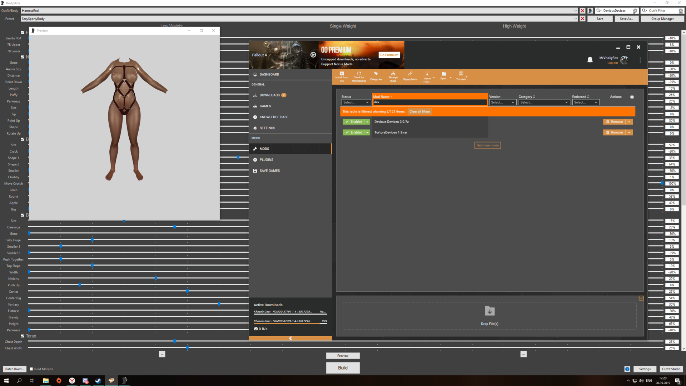Open the Category filter dropdown
The height and width of the screenshot is (386, 686).
[x=544, y=103]
